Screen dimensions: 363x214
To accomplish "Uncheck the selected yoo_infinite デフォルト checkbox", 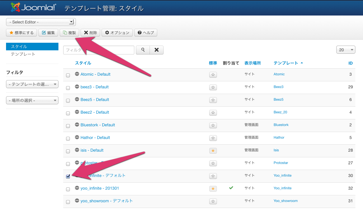I will click(x=68, y=177).
